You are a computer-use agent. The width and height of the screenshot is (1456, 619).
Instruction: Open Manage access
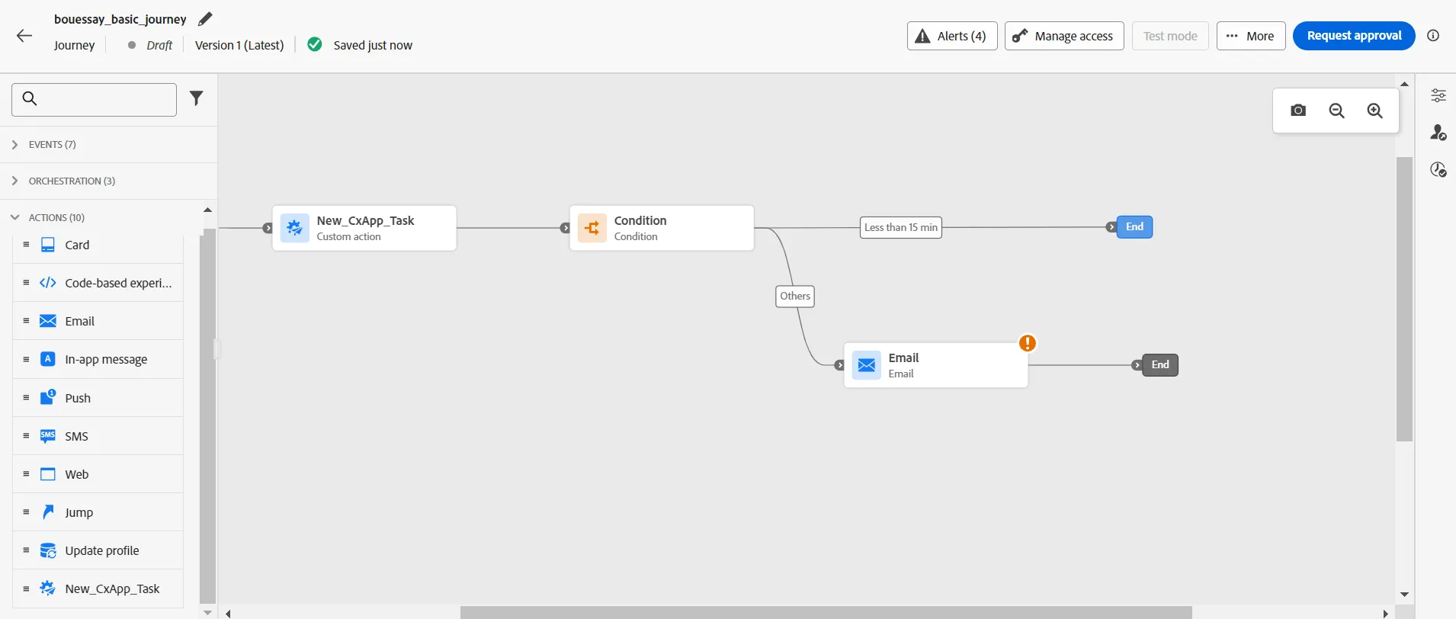[1064, 36]
